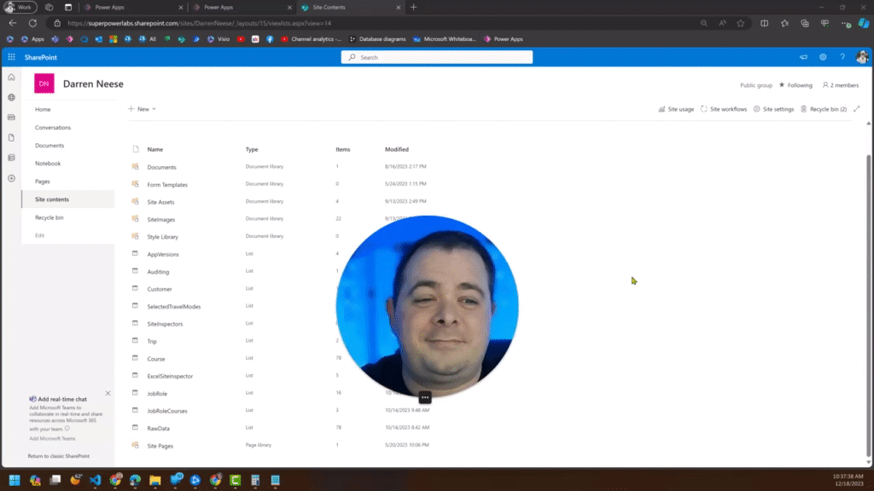This screenshot has width=874, height=491.
Task: Open the Auditing list
Action: point(158,272)
